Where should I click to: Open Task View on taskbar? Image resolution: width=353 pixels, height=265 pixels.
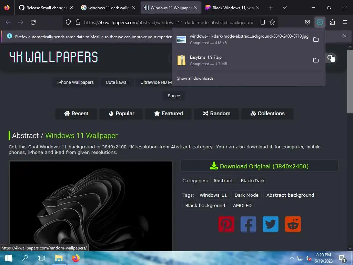(41, 258)
